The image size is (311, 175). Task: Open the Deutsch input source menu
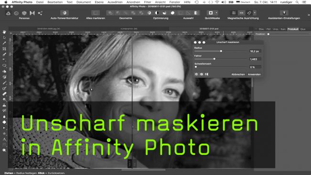[243, 2]
